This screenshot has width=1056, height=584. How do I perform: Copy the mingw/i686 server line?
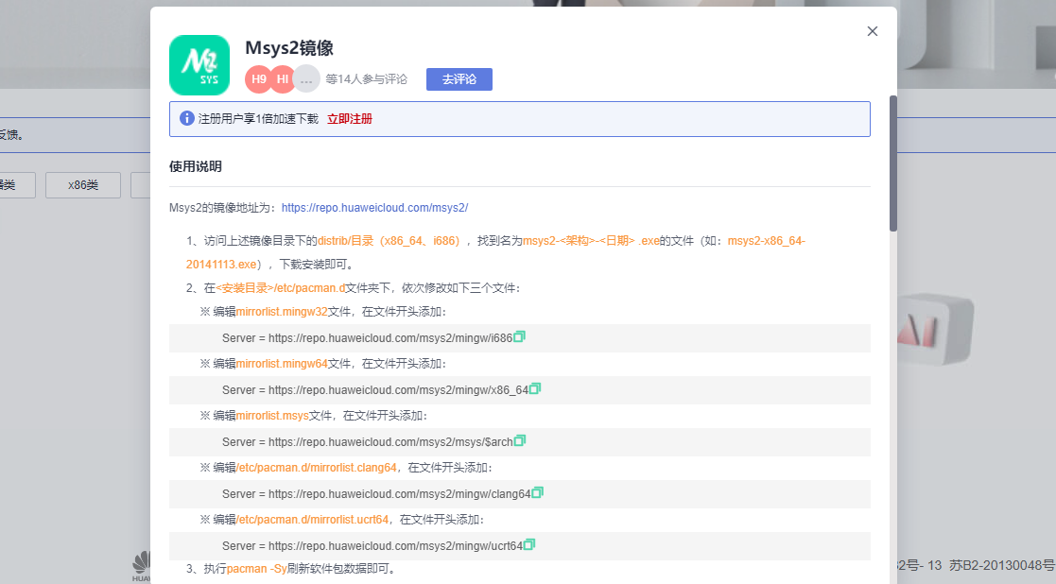519,336
